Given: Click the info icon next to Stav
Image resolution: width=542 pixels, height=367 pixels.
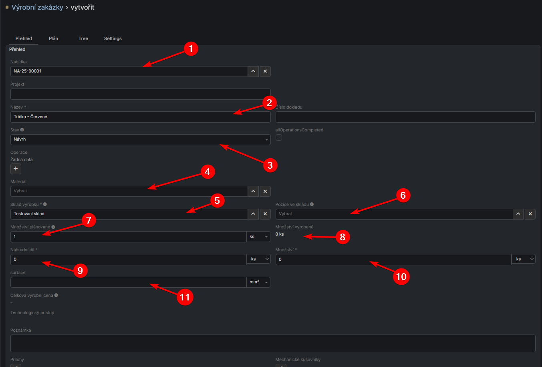Looking at the screenshot, I should coord(22,130).
